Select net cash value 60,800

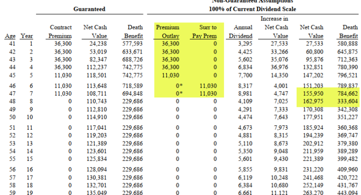[315, 52]
